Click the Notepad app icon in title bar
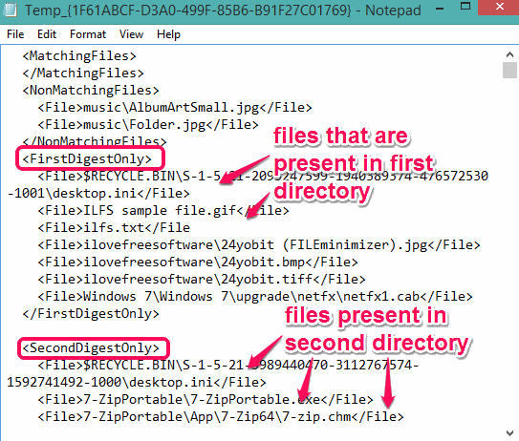Screen dimensions: 519x441 point(10,10)
